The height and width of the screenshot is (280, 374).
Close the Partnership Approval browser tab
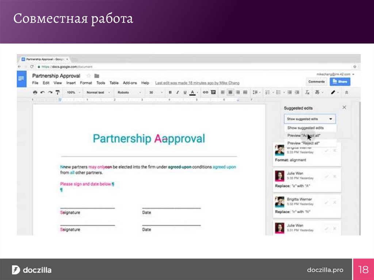point(67,59)
